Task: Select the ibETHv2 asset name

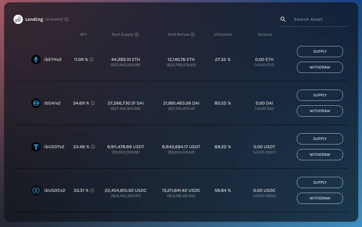Action: (x=53, y=59)
